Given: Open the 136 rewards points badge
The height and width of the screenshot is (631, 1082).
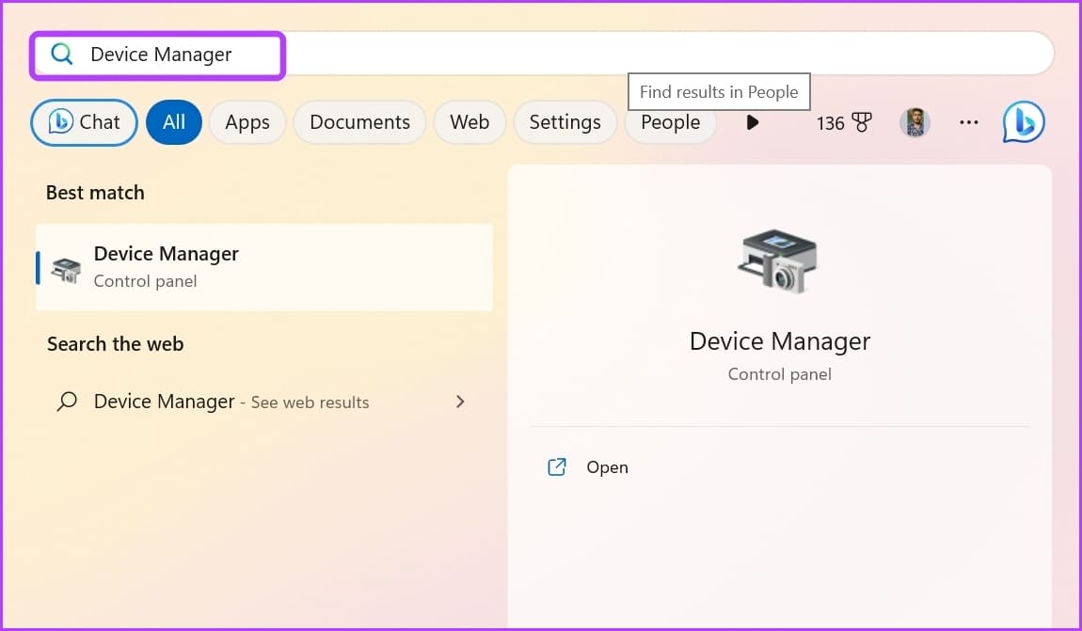Looking at the screenshot, I should coord(843,123).
